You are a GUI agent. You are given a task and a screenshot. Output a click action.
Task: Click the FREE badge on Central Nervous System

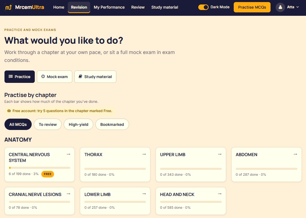tap(48, 174)
